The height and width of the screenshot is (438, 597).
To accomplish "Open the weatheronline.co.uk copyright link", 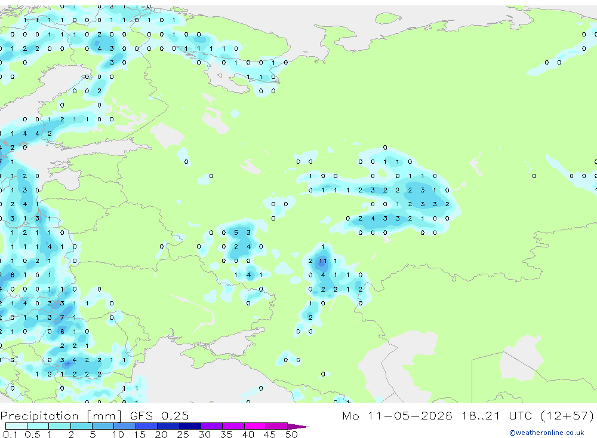I will [x=546, y=433].
